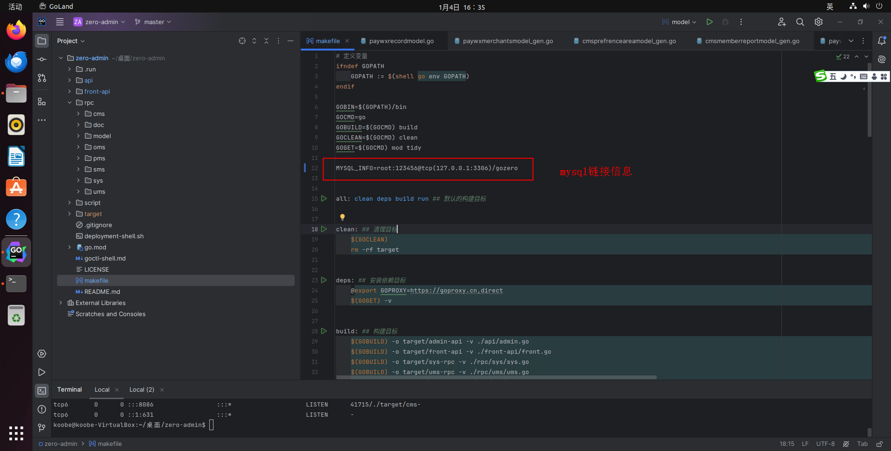Open the Terminal tool window icon

click(42, 391)
